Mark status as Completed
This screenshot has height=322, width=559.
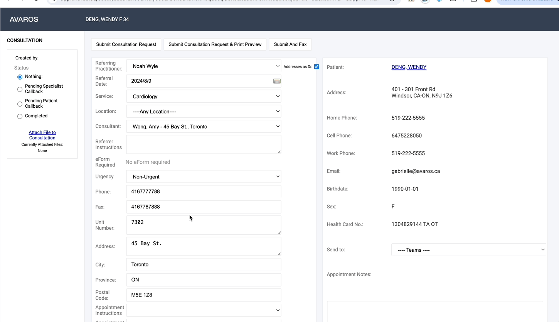pyautogui.click(x=20, y=116)
